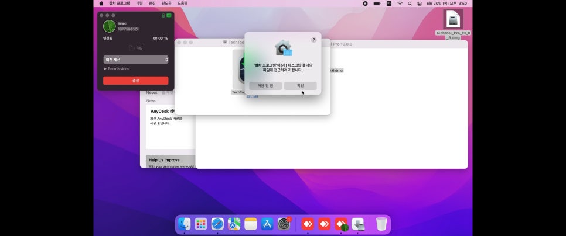
Task: Open Finder from the dock
Action: pos(184,224)
